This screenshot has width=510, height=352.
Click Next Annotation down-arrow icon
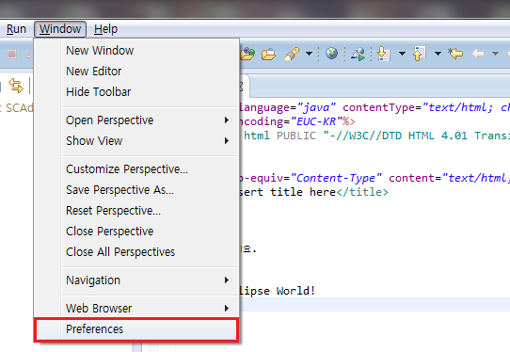click(384, 54)
